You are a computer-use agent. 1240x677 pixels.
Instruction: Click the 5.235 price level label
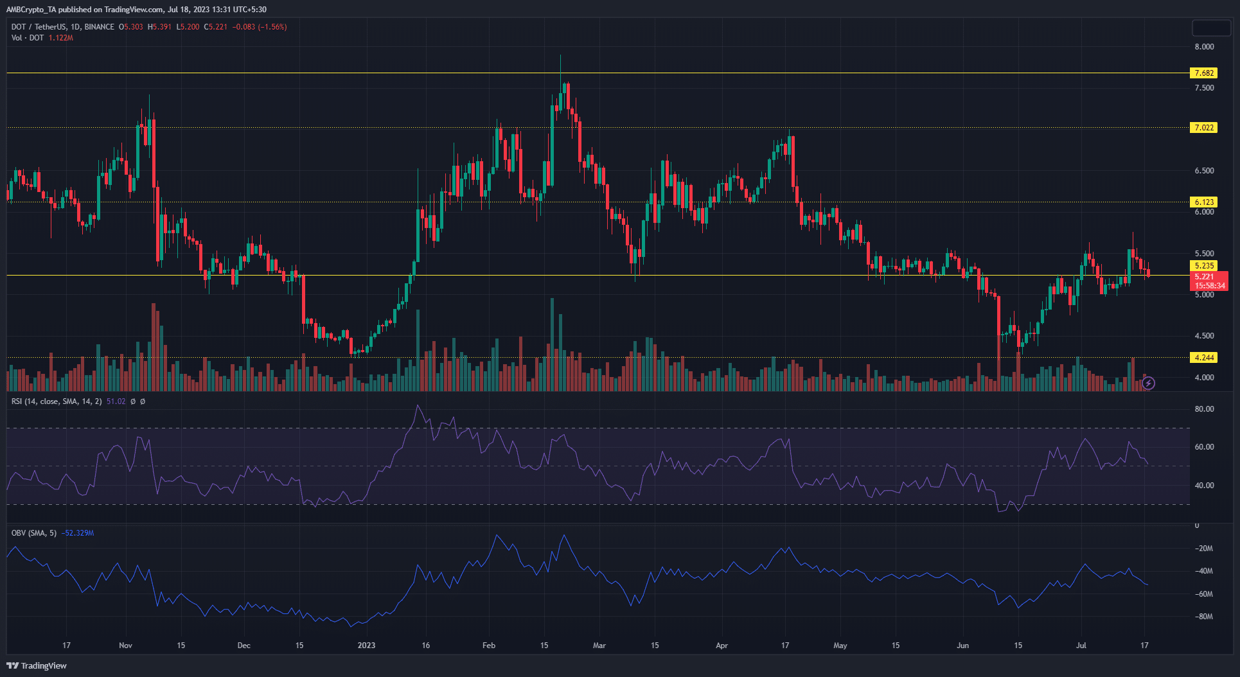pyautogui.click(x=1204, y=266)
